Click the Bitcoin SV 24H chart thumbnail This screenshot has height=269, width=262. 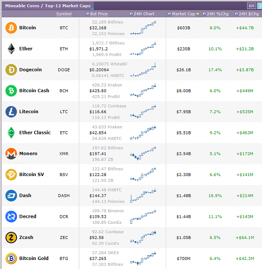143,174
